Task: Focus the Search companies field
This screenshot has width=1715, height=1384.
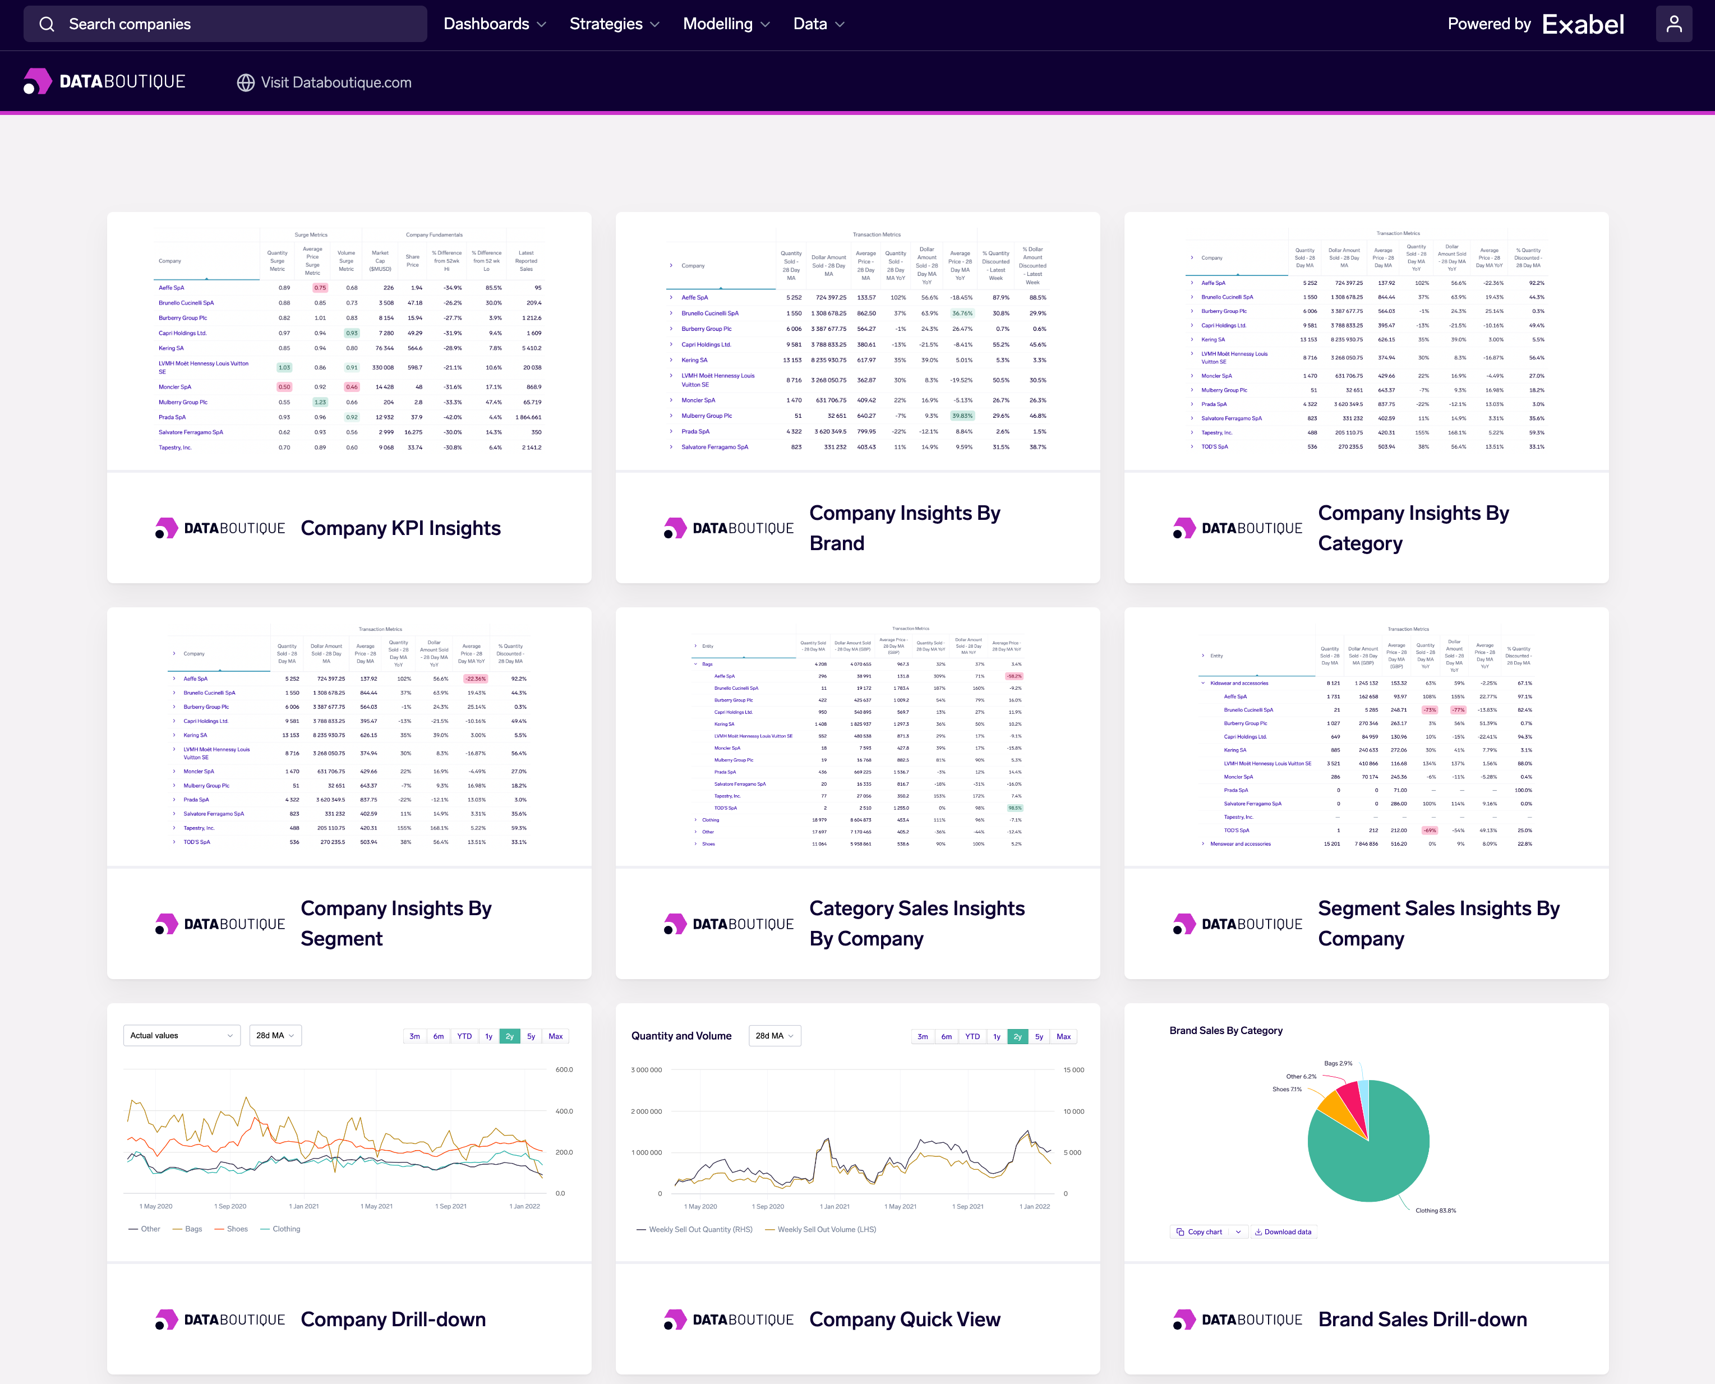Action: 225,24
